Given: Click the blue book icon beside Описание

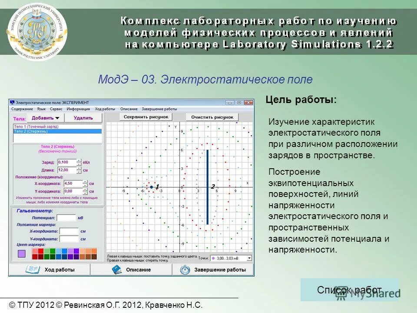Looking at the screenshot, I should click(116, 270).
